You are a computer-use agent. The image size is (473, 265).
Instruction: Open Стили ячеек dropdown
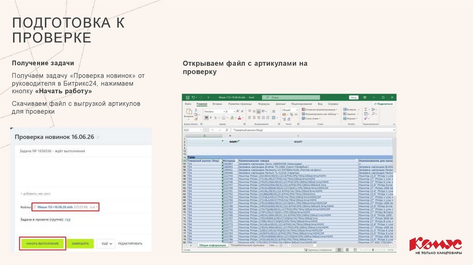(311, 119)
